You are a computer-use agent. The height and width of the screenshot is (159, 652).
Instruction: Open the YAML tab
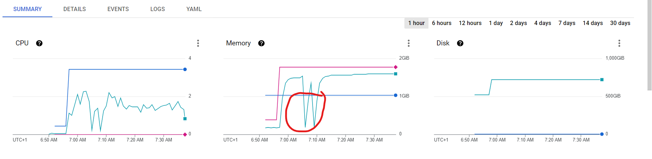click(x=194, y=9)
